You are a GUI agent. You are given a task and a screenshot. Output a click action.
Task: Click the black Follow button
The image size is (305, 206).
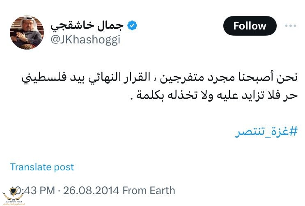[x=250, y=26]
